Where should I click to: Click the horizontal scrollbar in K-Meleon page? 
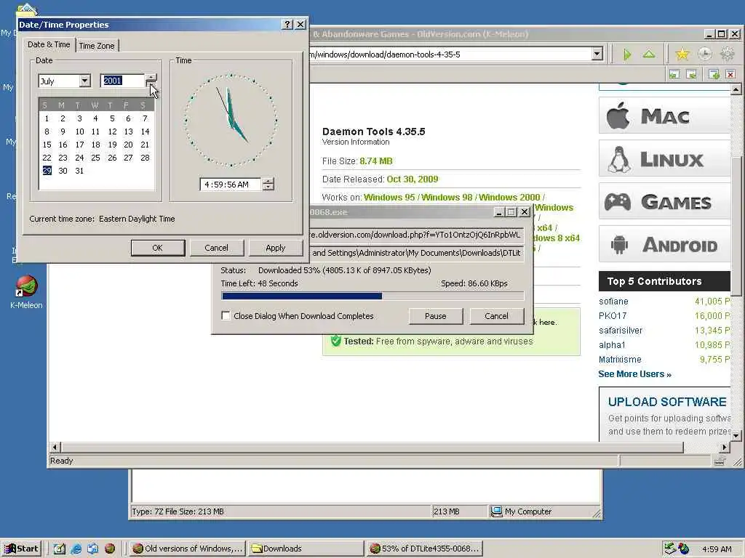(x=372, y=448)
